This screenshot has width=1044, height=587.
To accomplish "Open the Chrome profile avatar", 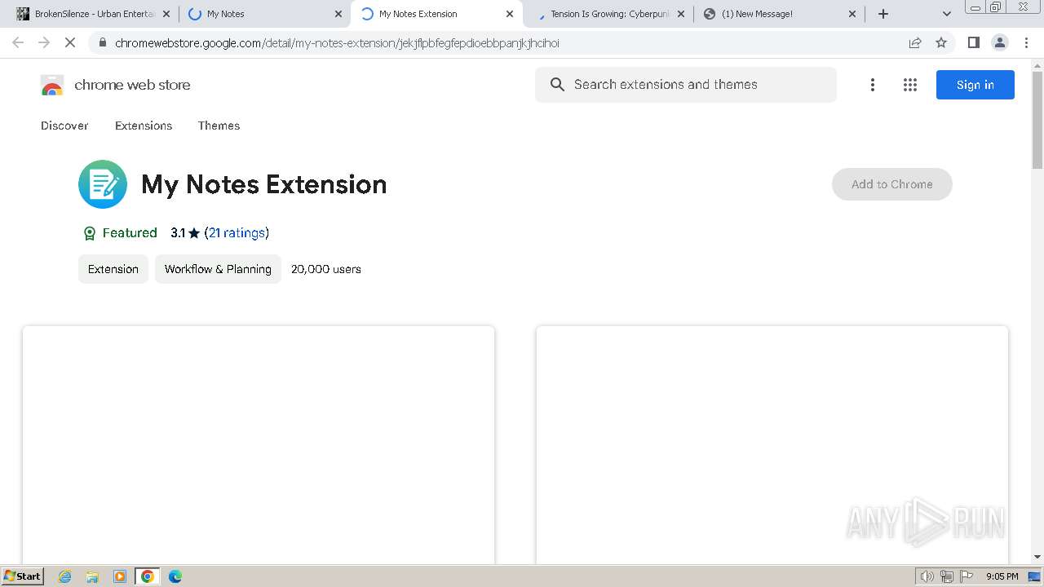I will 1000,42.
